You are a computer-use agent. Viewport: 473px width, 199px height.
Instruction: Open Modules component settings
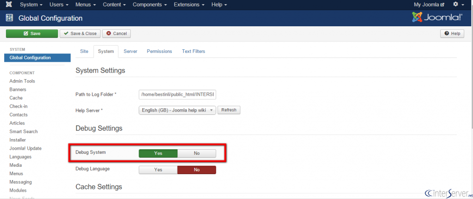pyautogui.click(x=18, y=191)
